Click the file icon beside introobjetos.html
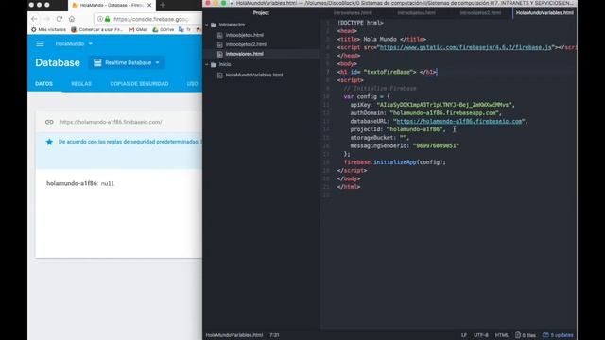Screen dimensions: 605x340 pyautogui.click(x=220, y=35)
